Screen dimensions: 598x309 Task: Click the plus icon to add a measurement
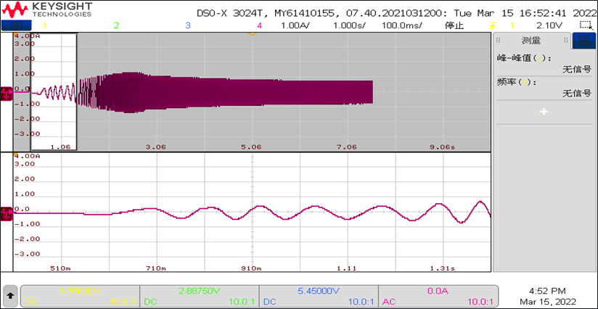(544, 112)
